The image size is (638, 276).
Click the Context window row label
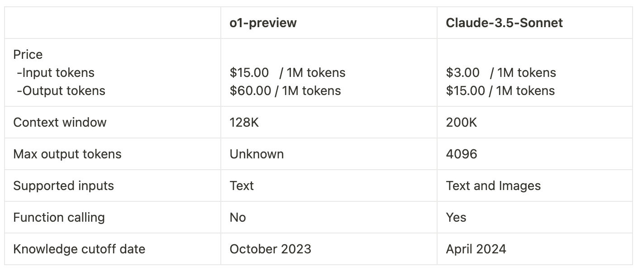(60, 123)
